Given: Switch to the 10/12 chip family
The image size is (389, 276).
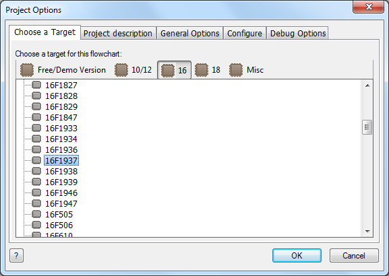Looking at the screenshot, I should pyautogui.click(x=133, y=70).
